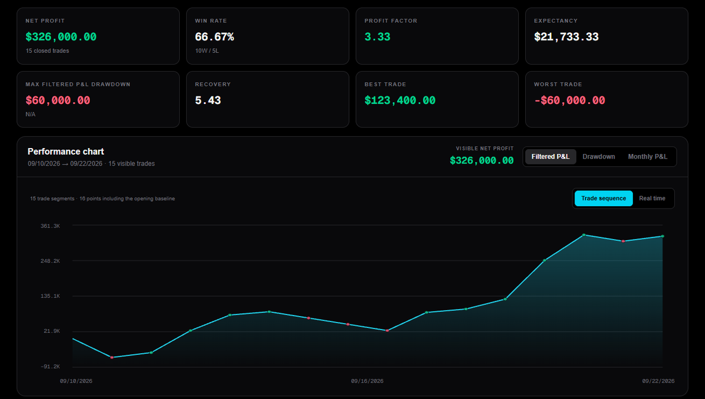Click the last green data point at chart end

[663, 236]
